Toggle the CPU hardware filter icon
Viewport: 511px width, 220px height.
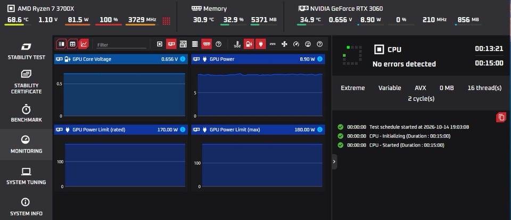click(159, 44)
